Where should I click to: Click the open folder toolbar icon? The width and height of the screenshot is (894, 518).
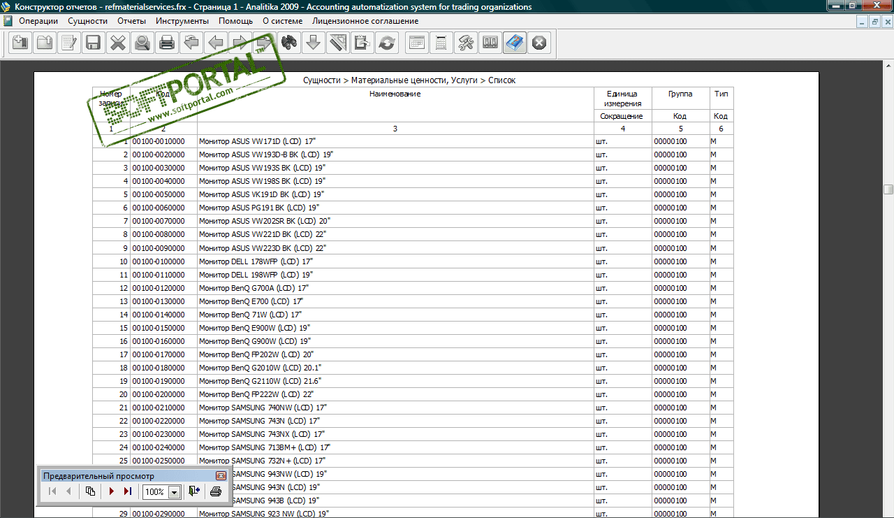tap(45, 43)
